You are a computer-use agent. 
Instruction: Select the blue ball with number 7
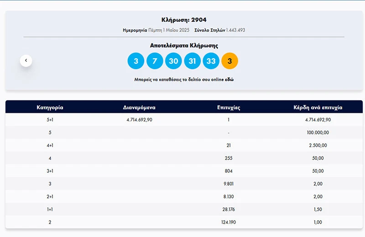[x=155, y=61]
